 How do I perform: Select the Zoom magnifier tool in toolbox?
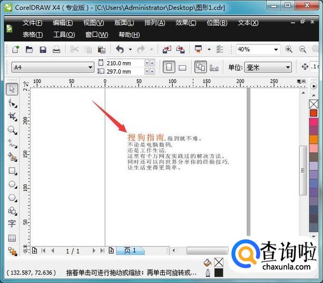[12, 130]
